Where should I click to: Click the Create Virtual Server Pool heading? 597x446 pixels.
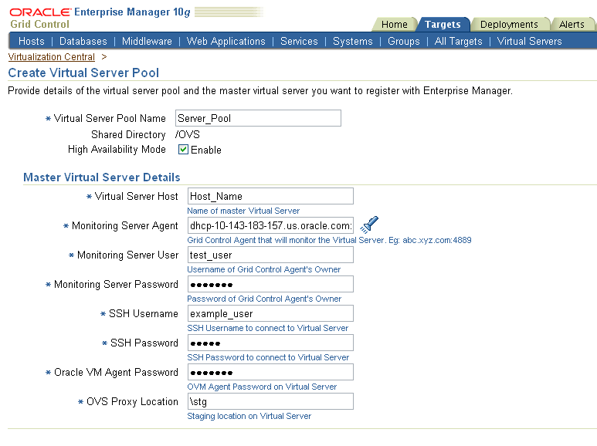[x=83, y=73]
